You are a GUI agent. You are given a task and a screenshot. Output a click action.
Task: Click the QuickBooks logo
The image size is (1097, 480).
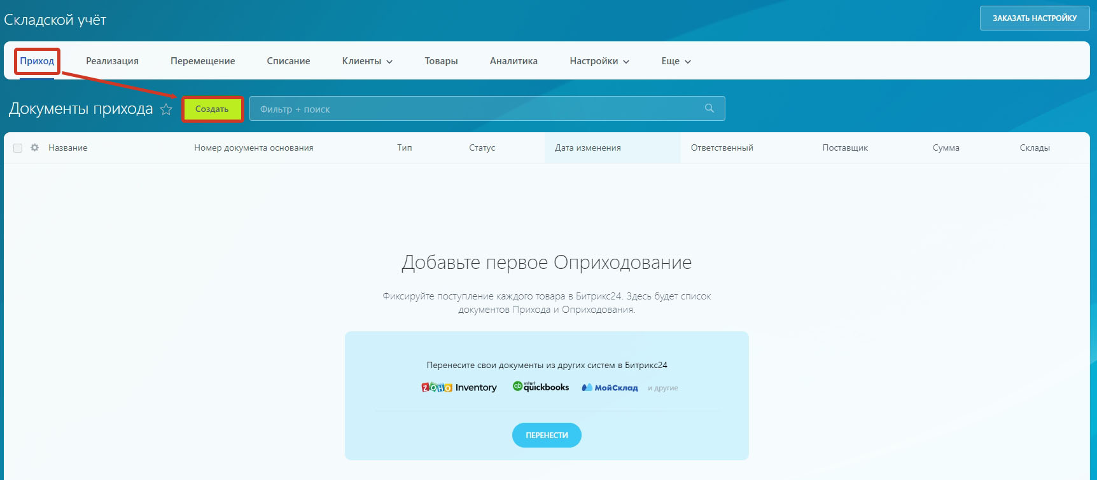pyautogui.click(x=541, y=387)
